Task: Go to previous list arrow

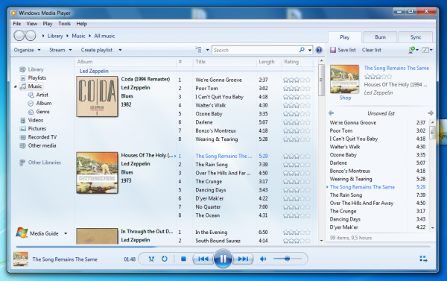Action: [331, 113]
